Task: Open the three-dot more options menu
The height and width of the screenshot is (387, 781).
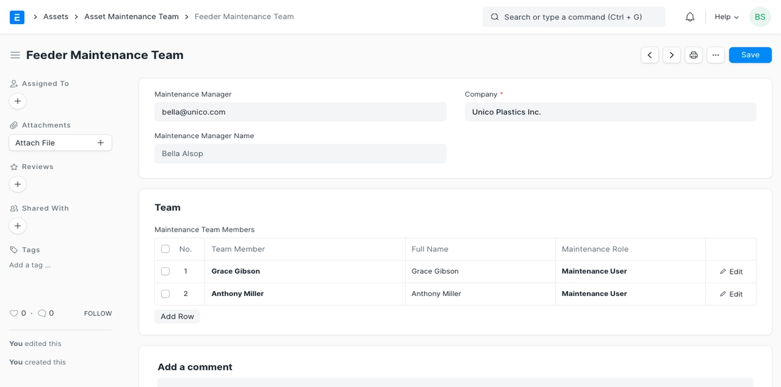Action: (x=715, y=55)
